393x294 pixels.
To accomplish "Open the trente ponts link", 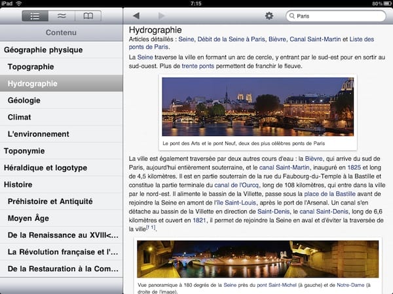I will click(x=200, y=65).
